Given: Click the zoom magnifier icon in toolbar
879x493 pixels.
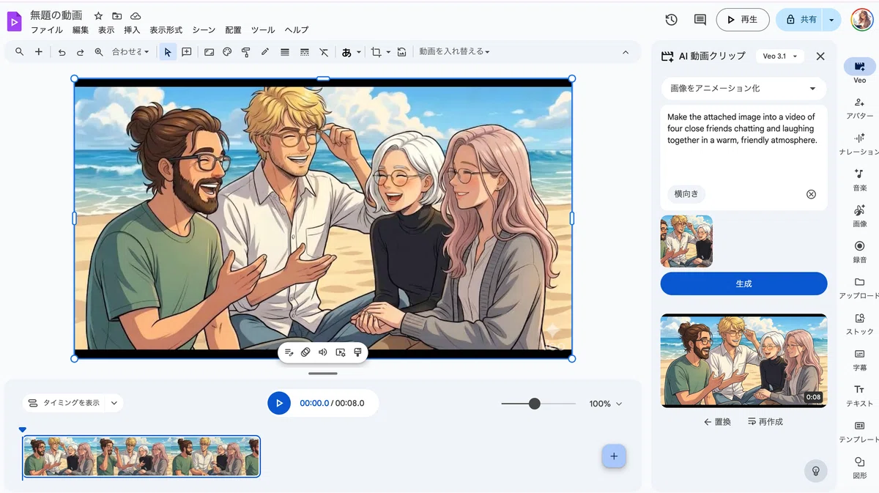Looking at the screenshot, I should [x=99, y=52].
